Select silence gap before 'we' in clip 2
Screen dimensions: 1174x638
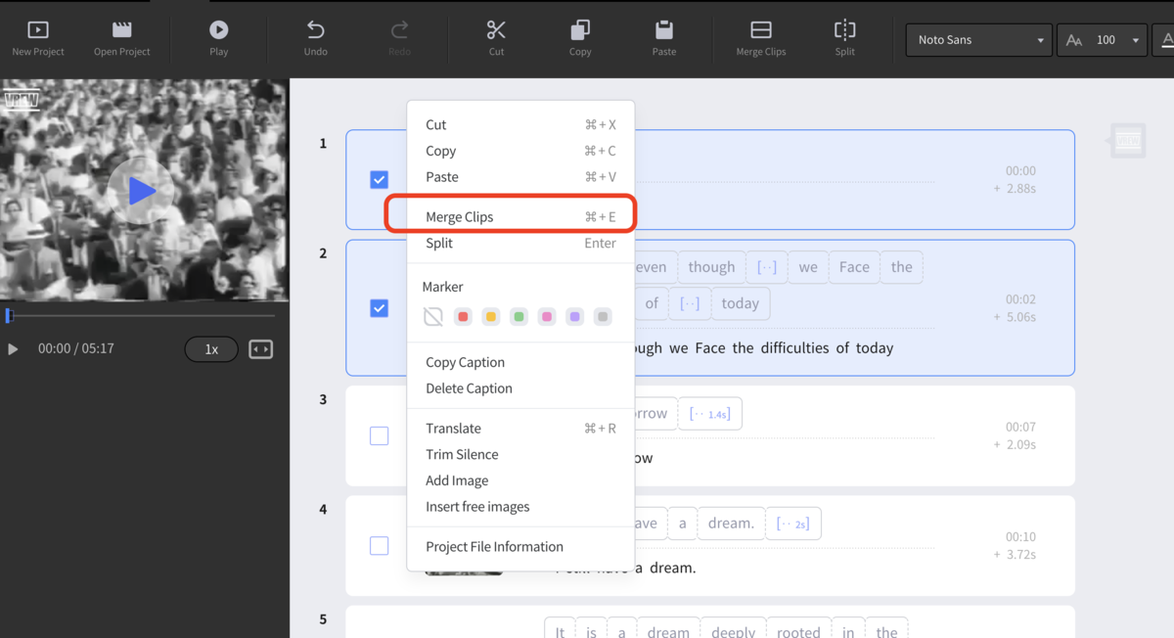coord(767,267)
